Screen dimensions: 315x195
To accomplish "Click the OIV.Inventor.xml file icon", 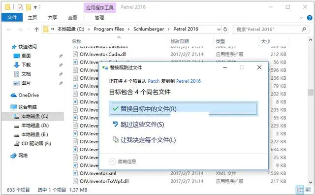I will tap(75, 173).
